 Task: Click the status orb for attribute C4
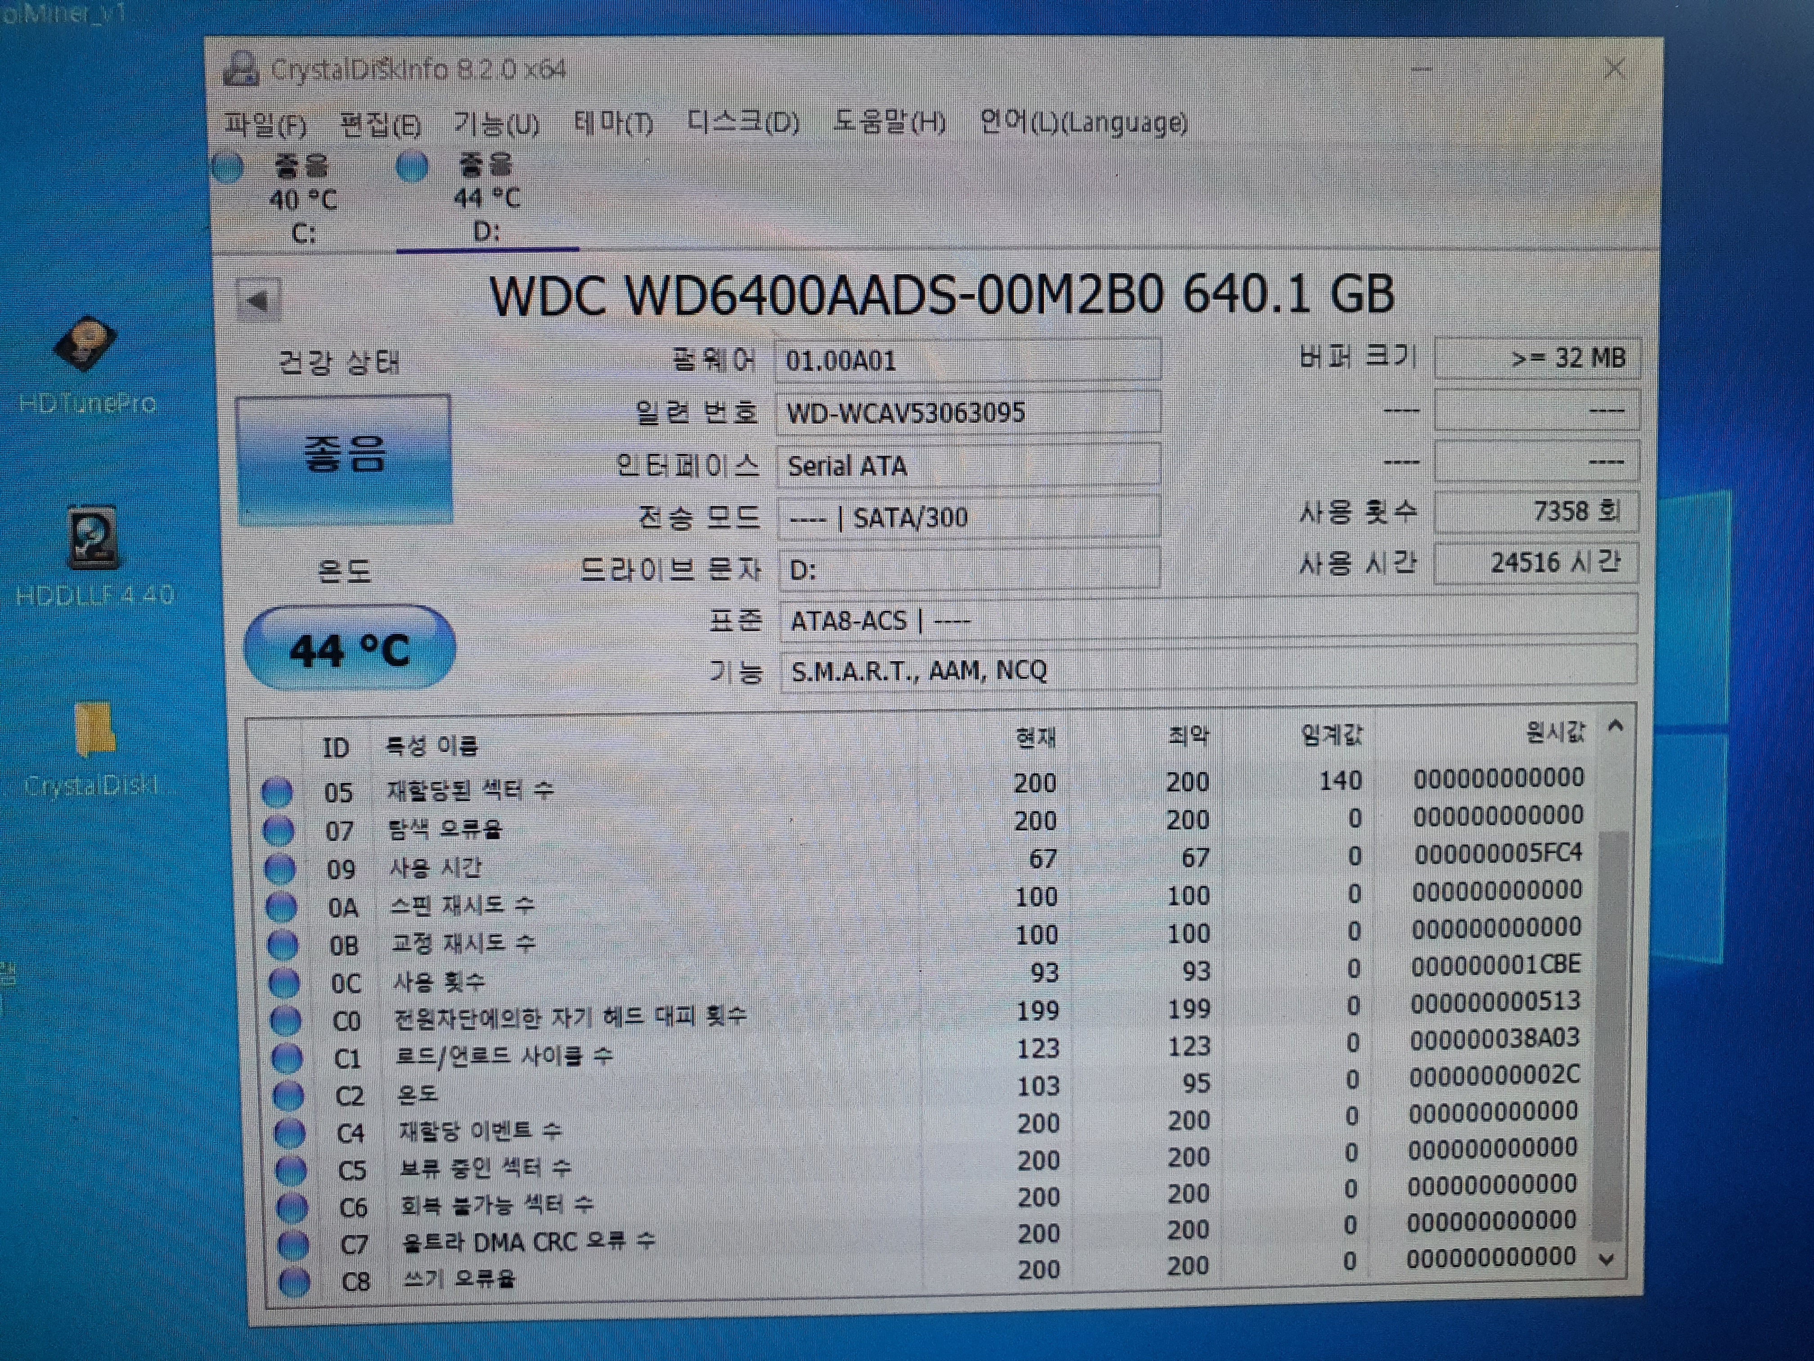(289, 1133)
